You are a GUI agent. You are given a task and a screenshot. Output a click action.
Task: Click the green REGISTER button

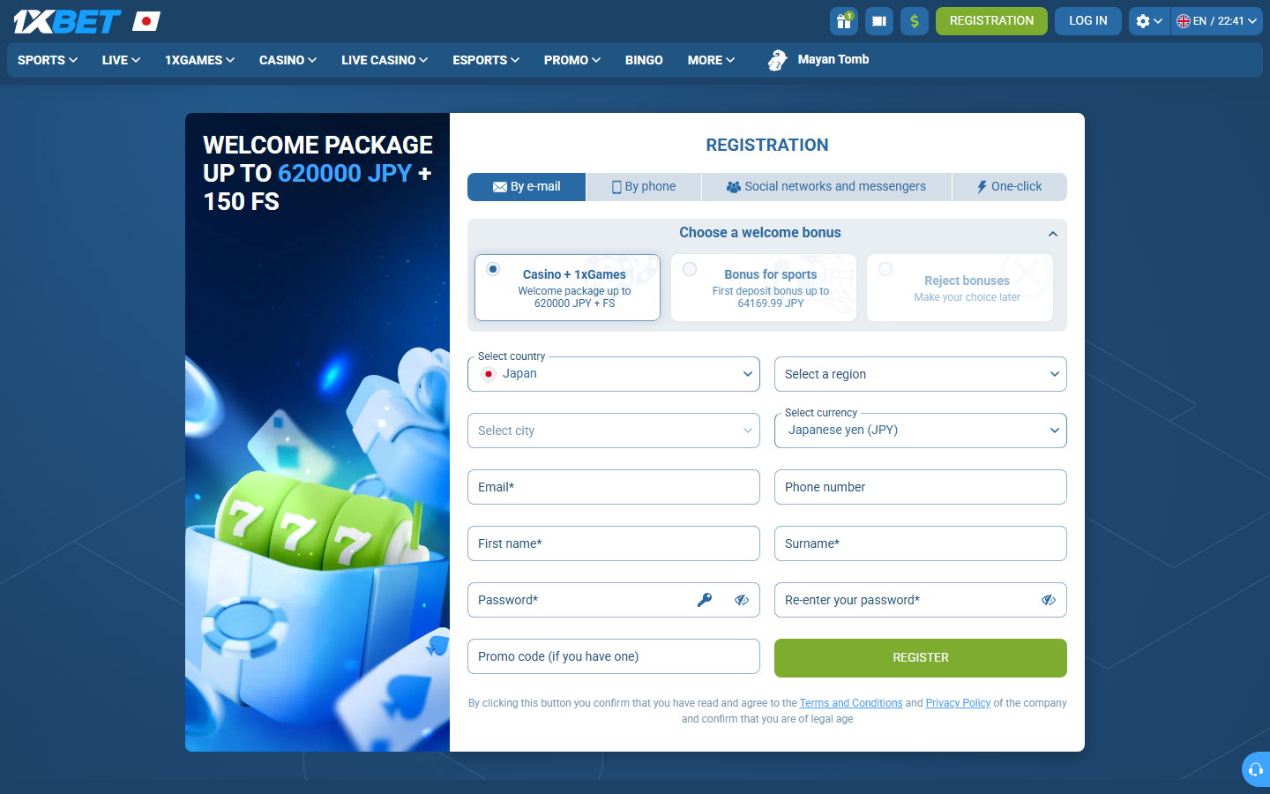[x=921, y=658]
